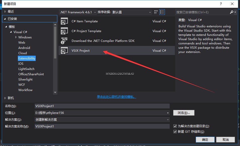This screenshot has width=240, height=146.
Task: Select Web category in template tree
Action: tap(22, 43)
